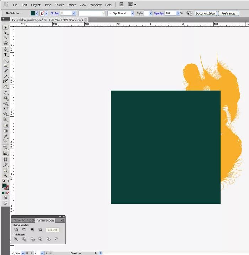Viewport: 249px width, 255px height.
Task: Click the Preferences button
Action: point(228,13)
